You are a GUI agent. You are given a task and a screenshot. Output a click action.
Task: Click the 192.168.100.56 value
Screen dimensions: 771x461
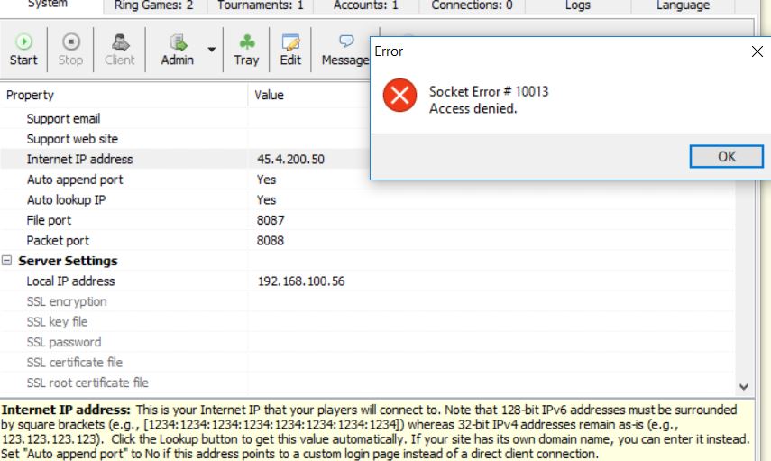click(x=301, y=281)
